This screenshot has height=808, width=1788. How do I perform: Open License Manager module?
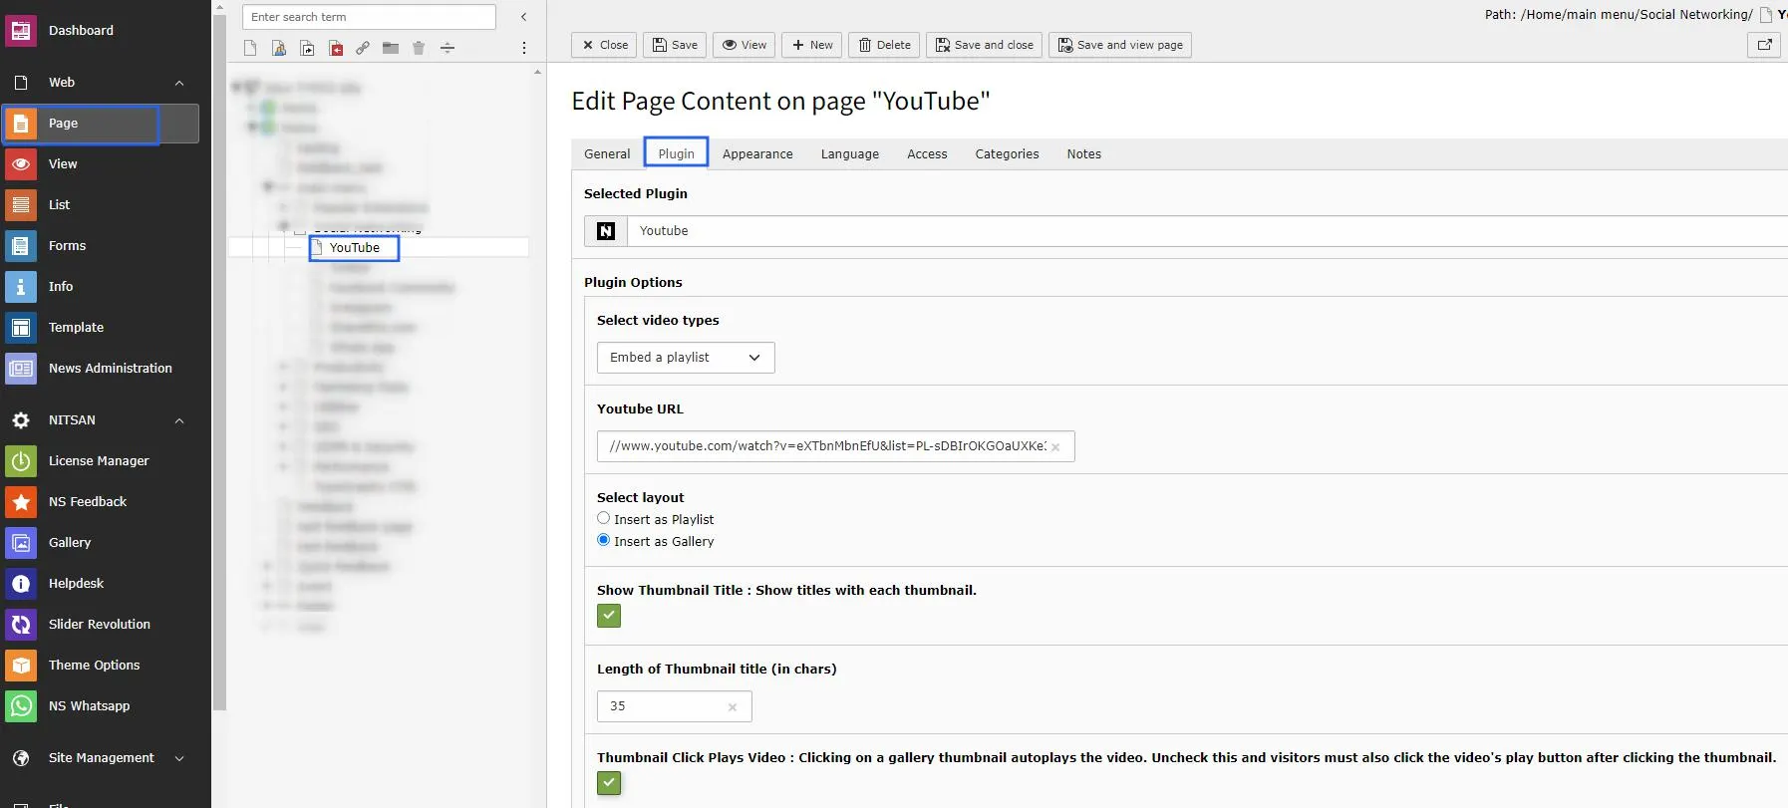[x=100, y=461]
